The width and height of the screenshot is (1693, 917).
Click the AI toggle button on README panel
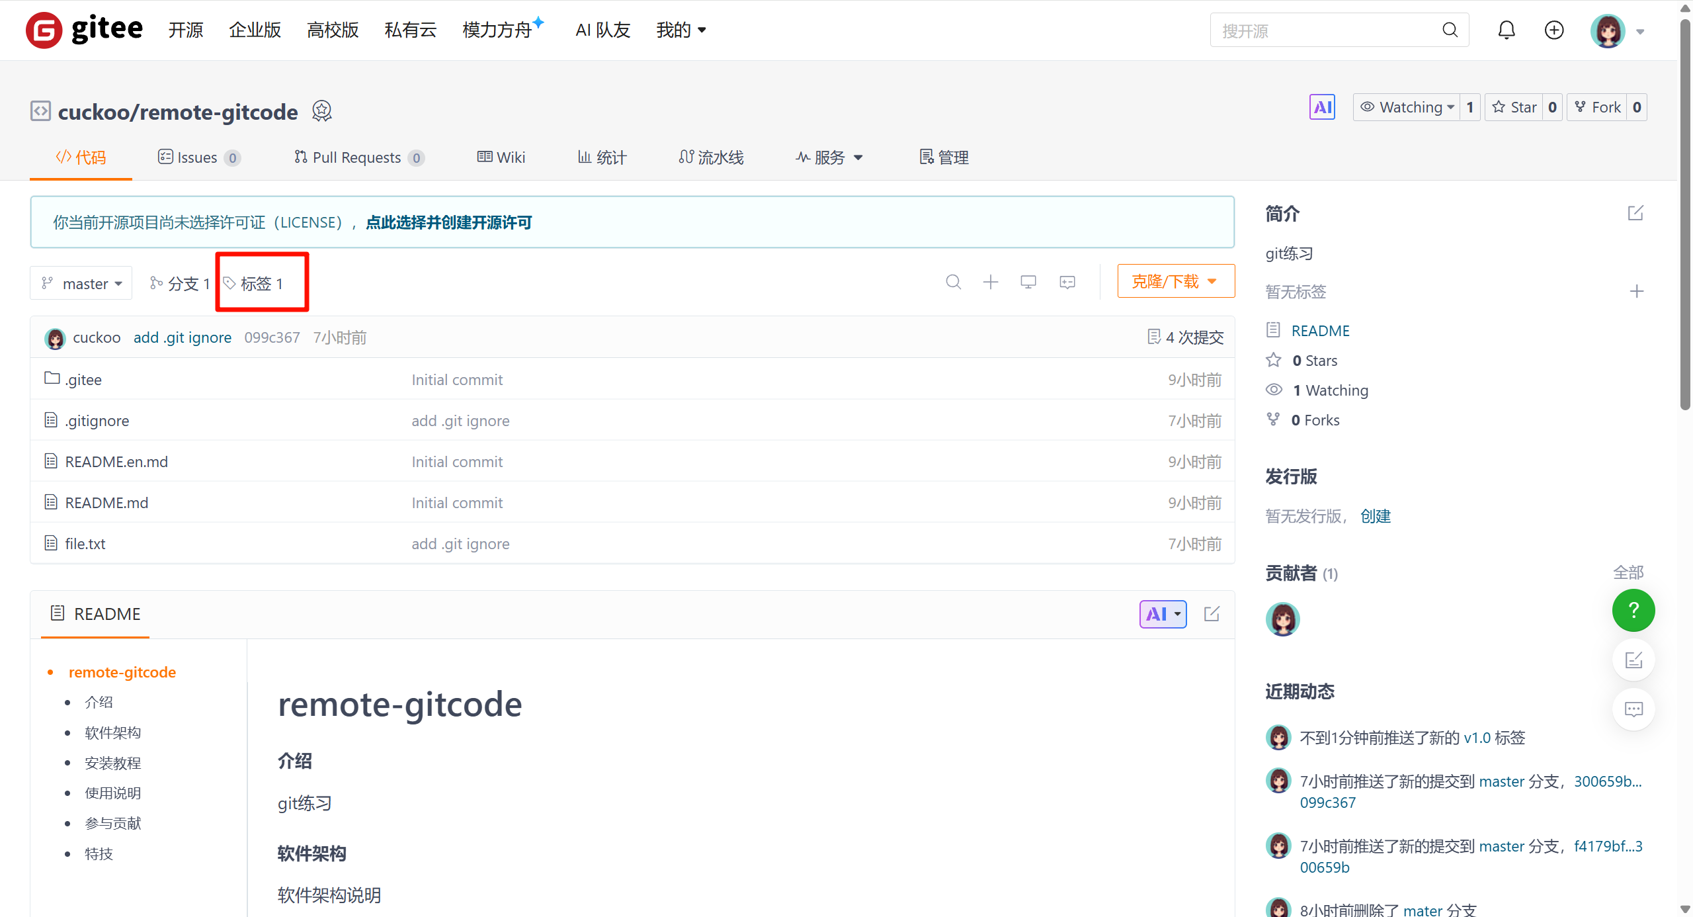pos(1162,614)
